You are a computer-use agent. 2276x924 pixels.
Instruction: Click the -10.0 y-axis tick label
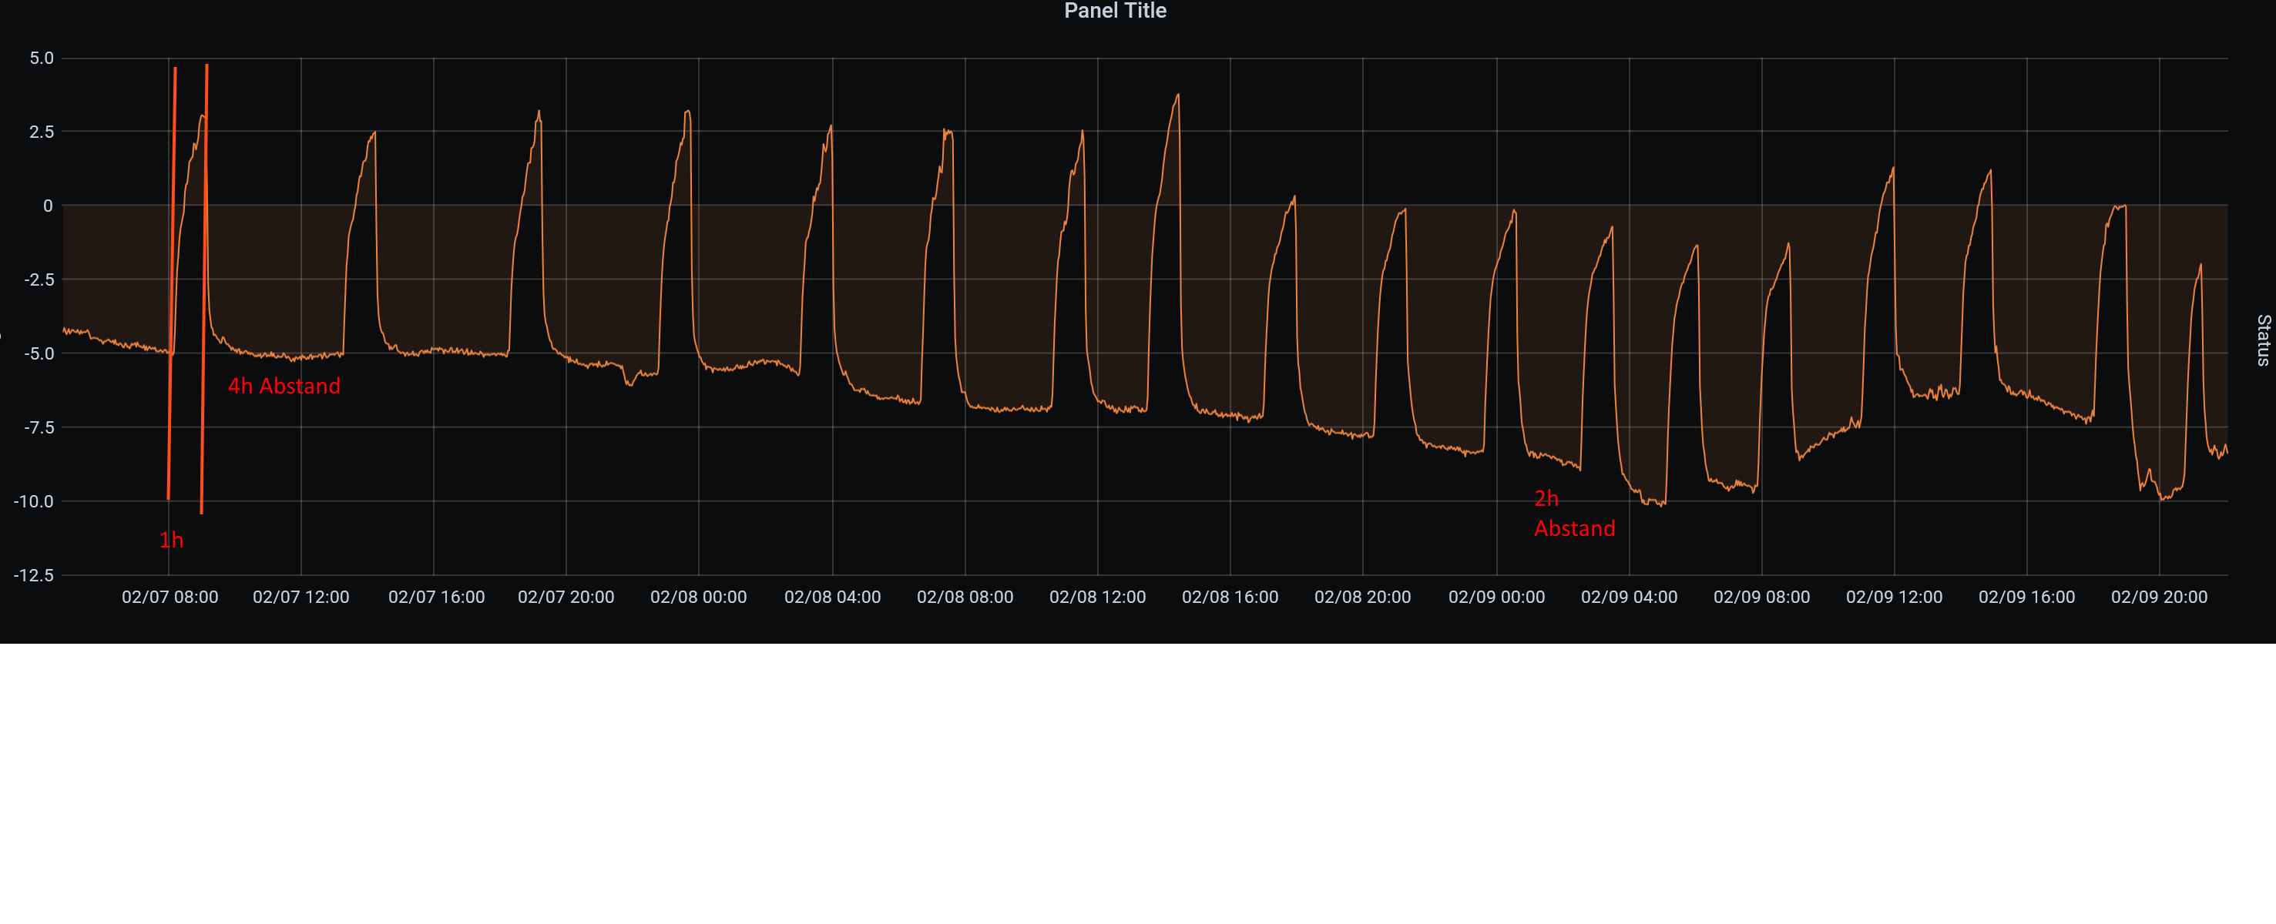(x=34, y=502)
